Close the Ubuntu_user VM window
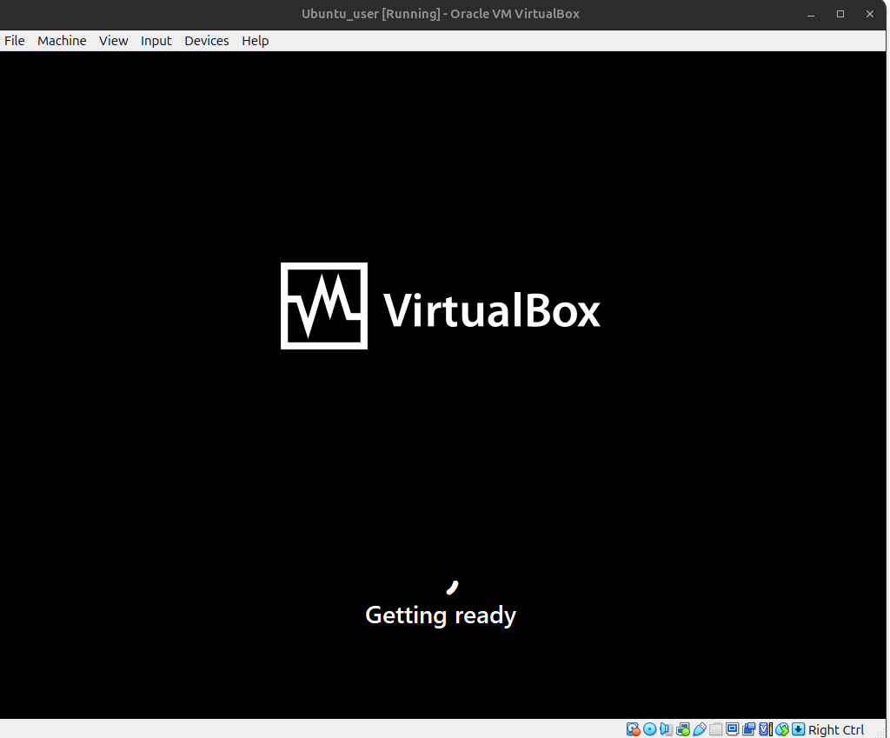The image size is (890, 738). pos(869,14)
